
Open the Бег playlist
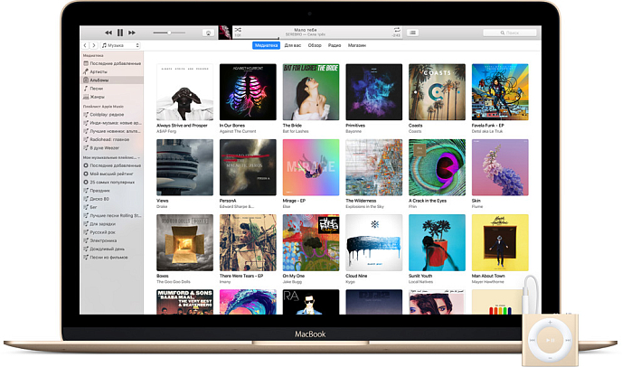pos(112,207)
